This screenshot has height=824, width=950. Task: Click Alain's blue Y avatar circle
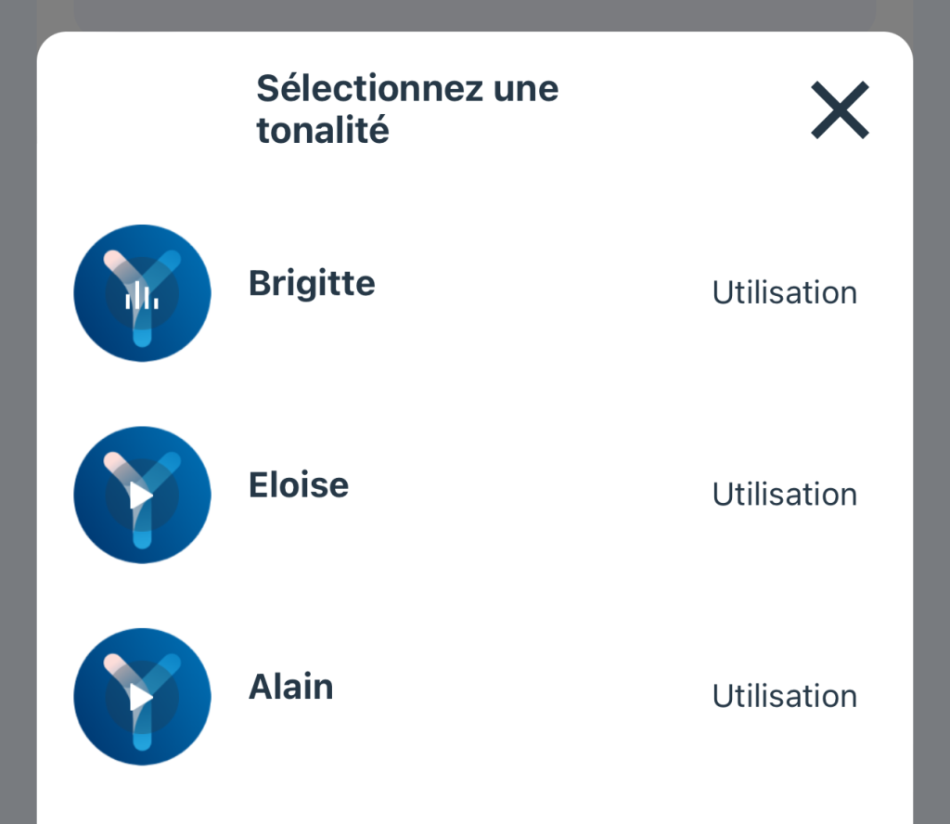point(142,697)
